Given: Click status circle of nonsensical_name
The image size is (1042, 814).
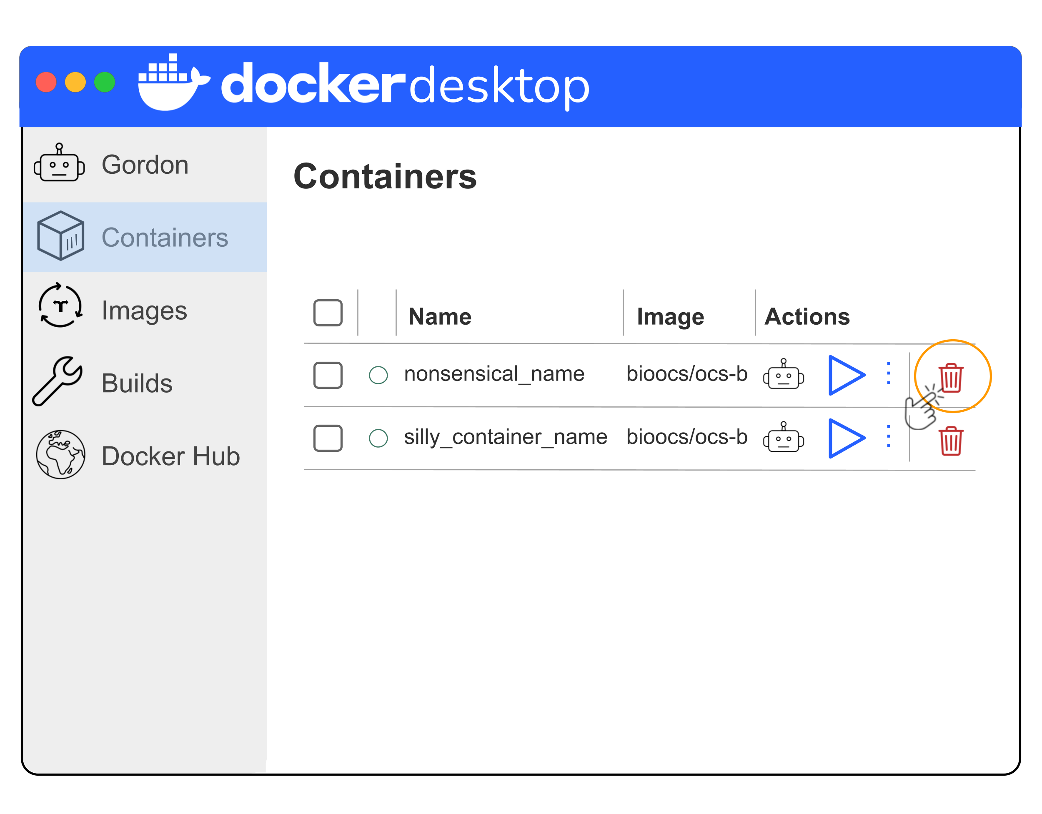Looking at the screenshot, I should 378,375.
